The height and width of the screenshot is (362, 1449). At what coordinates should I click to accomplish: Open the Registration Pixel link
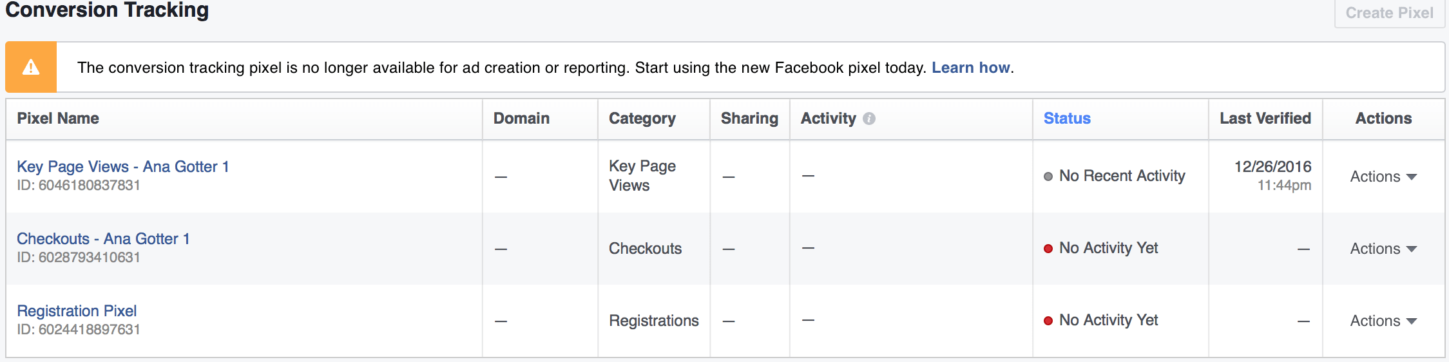[x=77, y=311]
